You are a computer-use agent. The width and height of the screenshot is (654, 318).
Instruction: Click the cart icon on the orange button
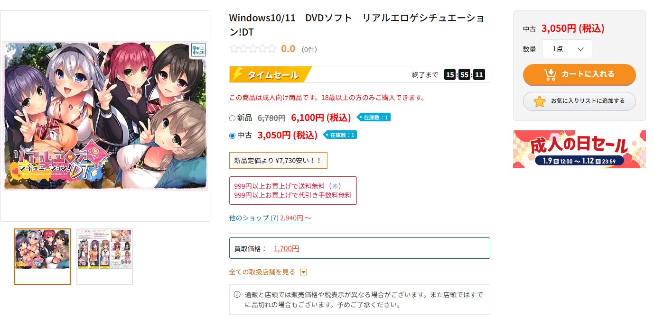[x=550, y=74]
